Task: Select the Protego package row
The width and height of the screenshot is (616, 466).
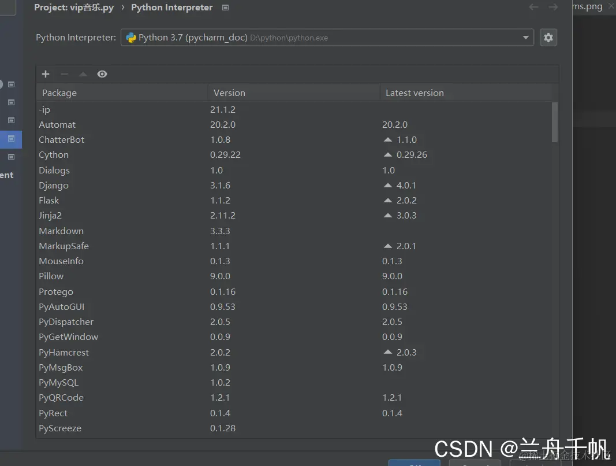Action: click(x=294, y=291)
